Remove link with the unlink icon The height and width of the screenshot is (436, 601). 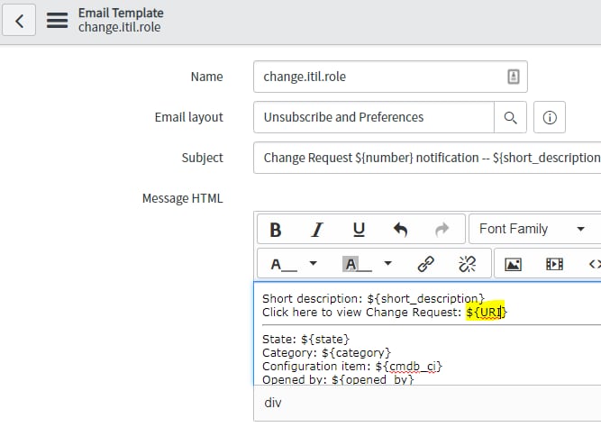point(468,264)
